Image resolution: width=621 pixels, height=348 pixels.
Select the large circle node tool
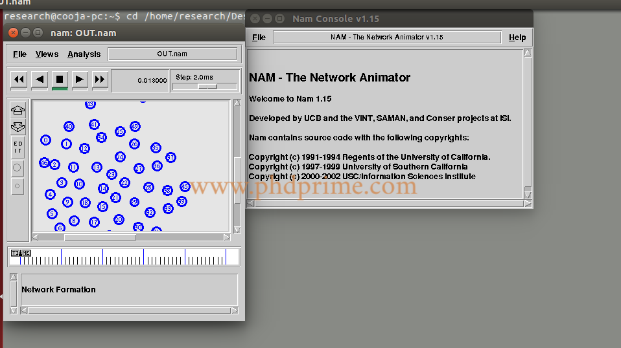tap(18, 168)
